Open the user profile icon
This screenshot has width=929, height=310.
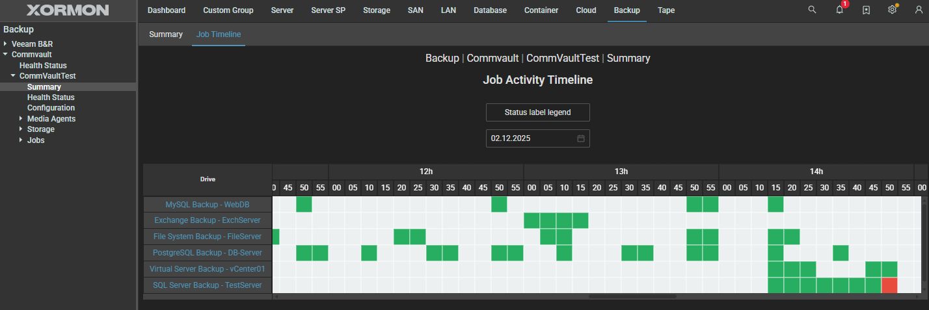[x=919, y=10]
